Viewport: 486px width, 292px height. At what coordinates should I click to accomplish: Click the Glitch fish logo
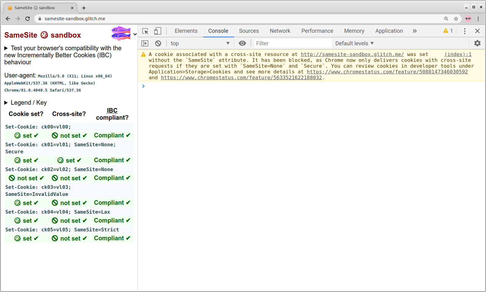point(121,33)
